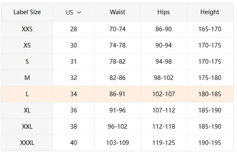Select the XXS size row label

click(27, 29)
